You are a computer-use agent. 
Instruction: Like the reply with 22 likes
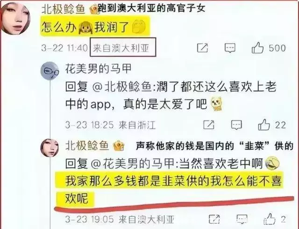pyautogui.click(x=264, y=125)
